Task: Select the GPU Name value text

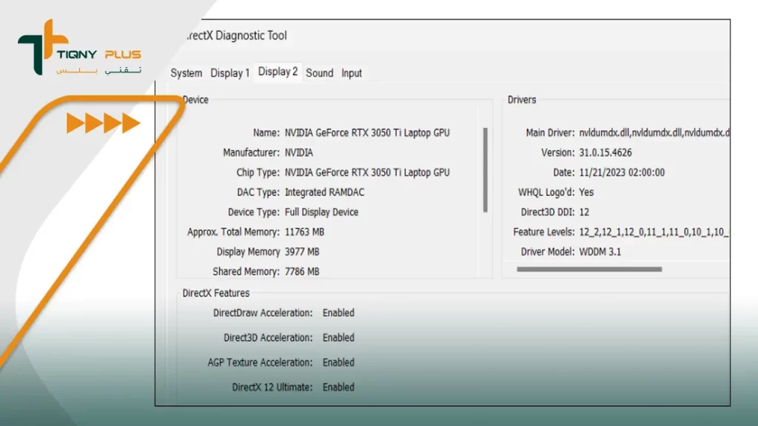Action: tap(366, 133)
